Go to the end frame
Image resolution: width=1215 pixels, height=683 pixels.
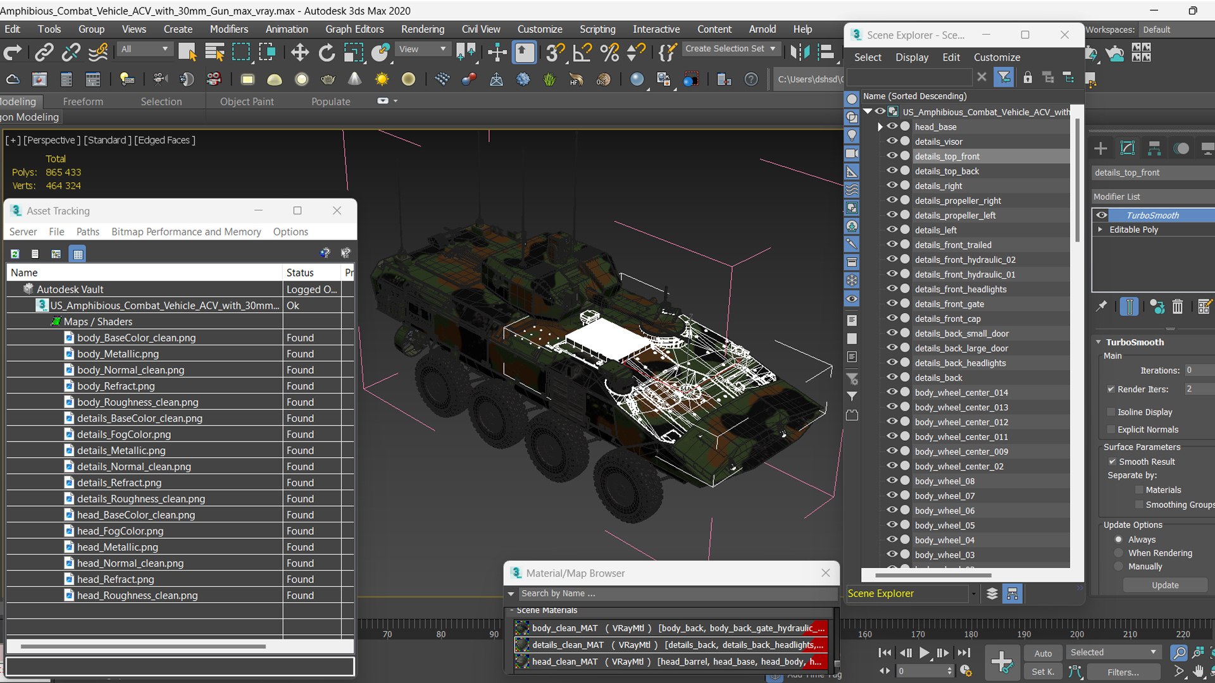(964, 653)
